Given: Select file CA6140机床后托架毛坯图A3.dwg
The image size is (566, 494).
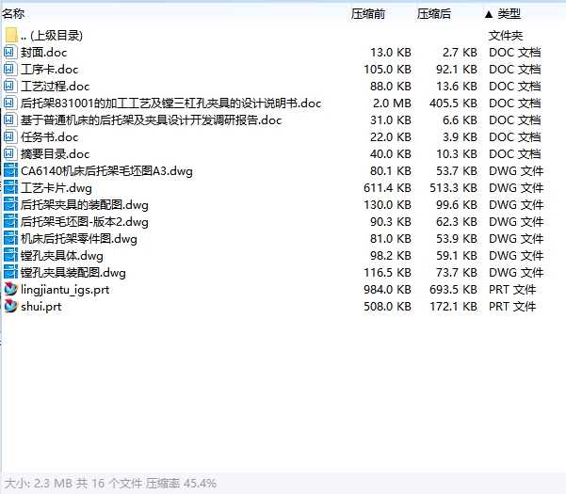Looking at the screenshot, I should point(106,171).
